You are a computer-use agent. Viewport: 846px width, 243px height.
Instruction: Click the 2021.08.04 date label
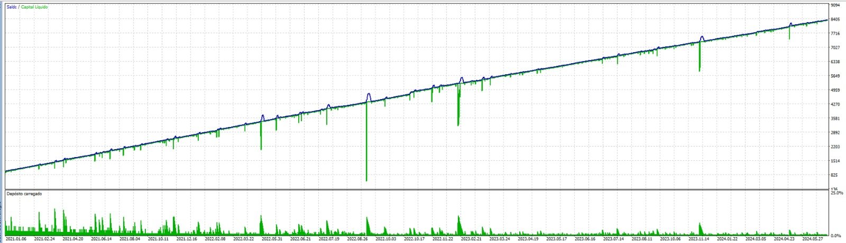pyautogui.click(x=130, y=239)
